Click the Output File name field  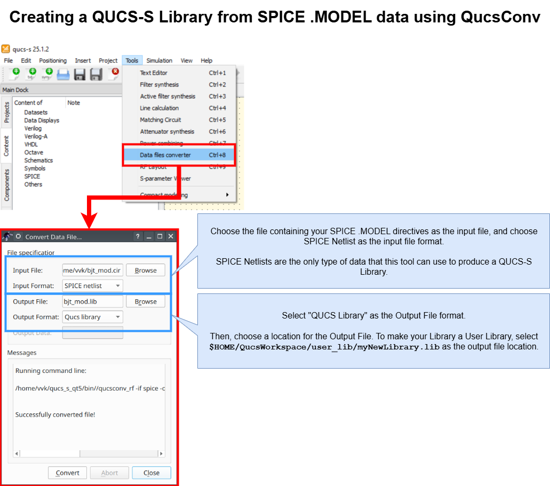click(93, 301)
